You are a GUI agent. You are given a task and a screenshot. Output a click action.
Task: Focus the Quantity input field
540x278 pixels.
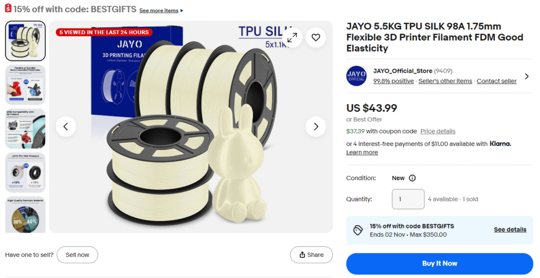coord(408,199)
